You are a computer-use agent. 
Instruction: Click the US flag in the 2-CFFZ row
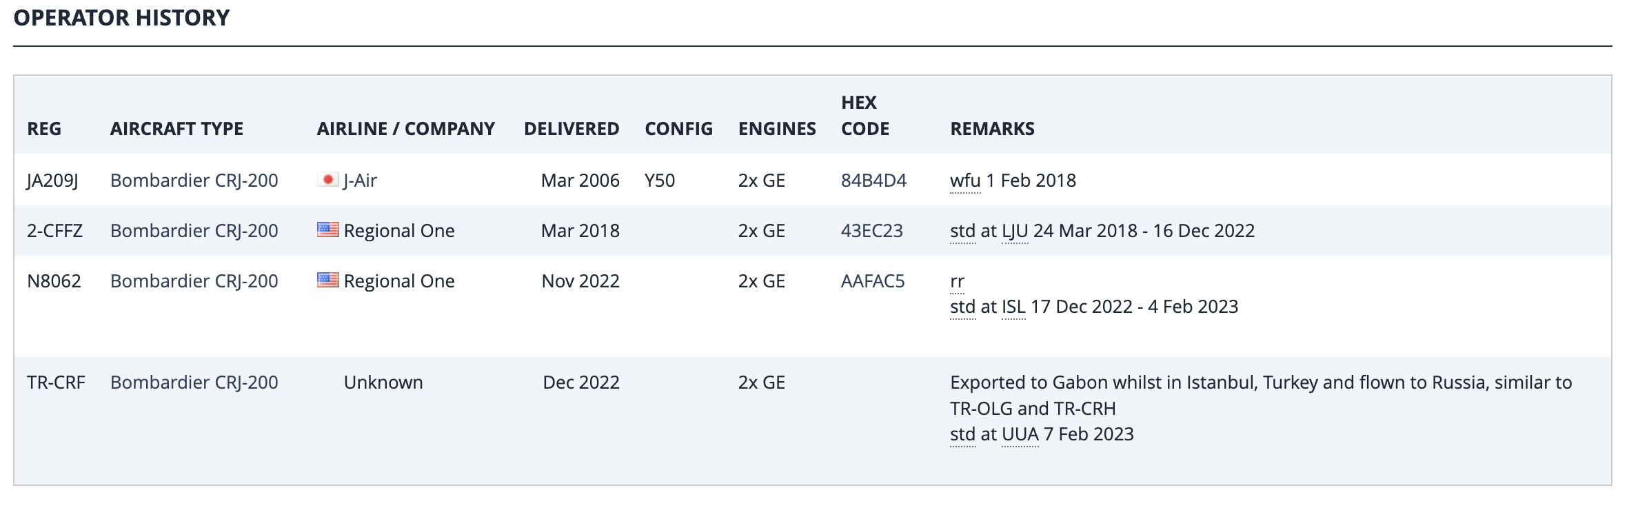tap(327, 229)
